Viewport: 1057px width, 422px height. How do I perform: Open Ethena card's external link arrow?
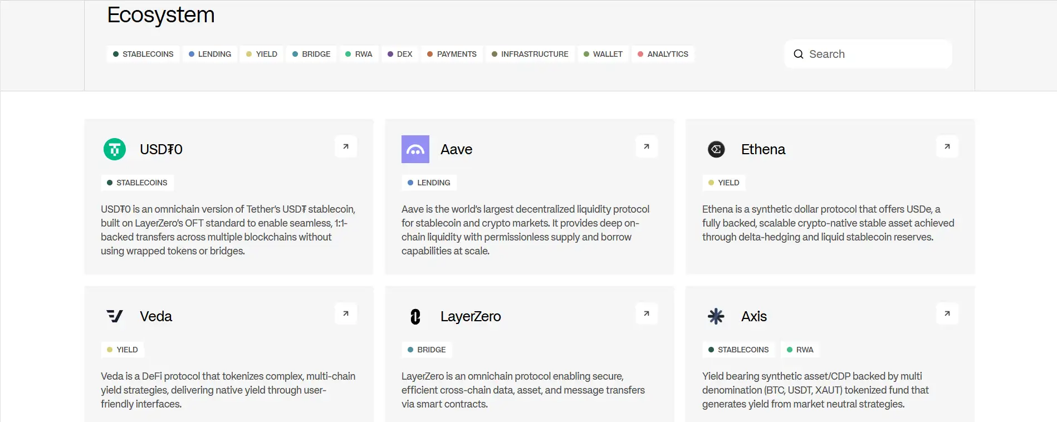click(947, 146)
